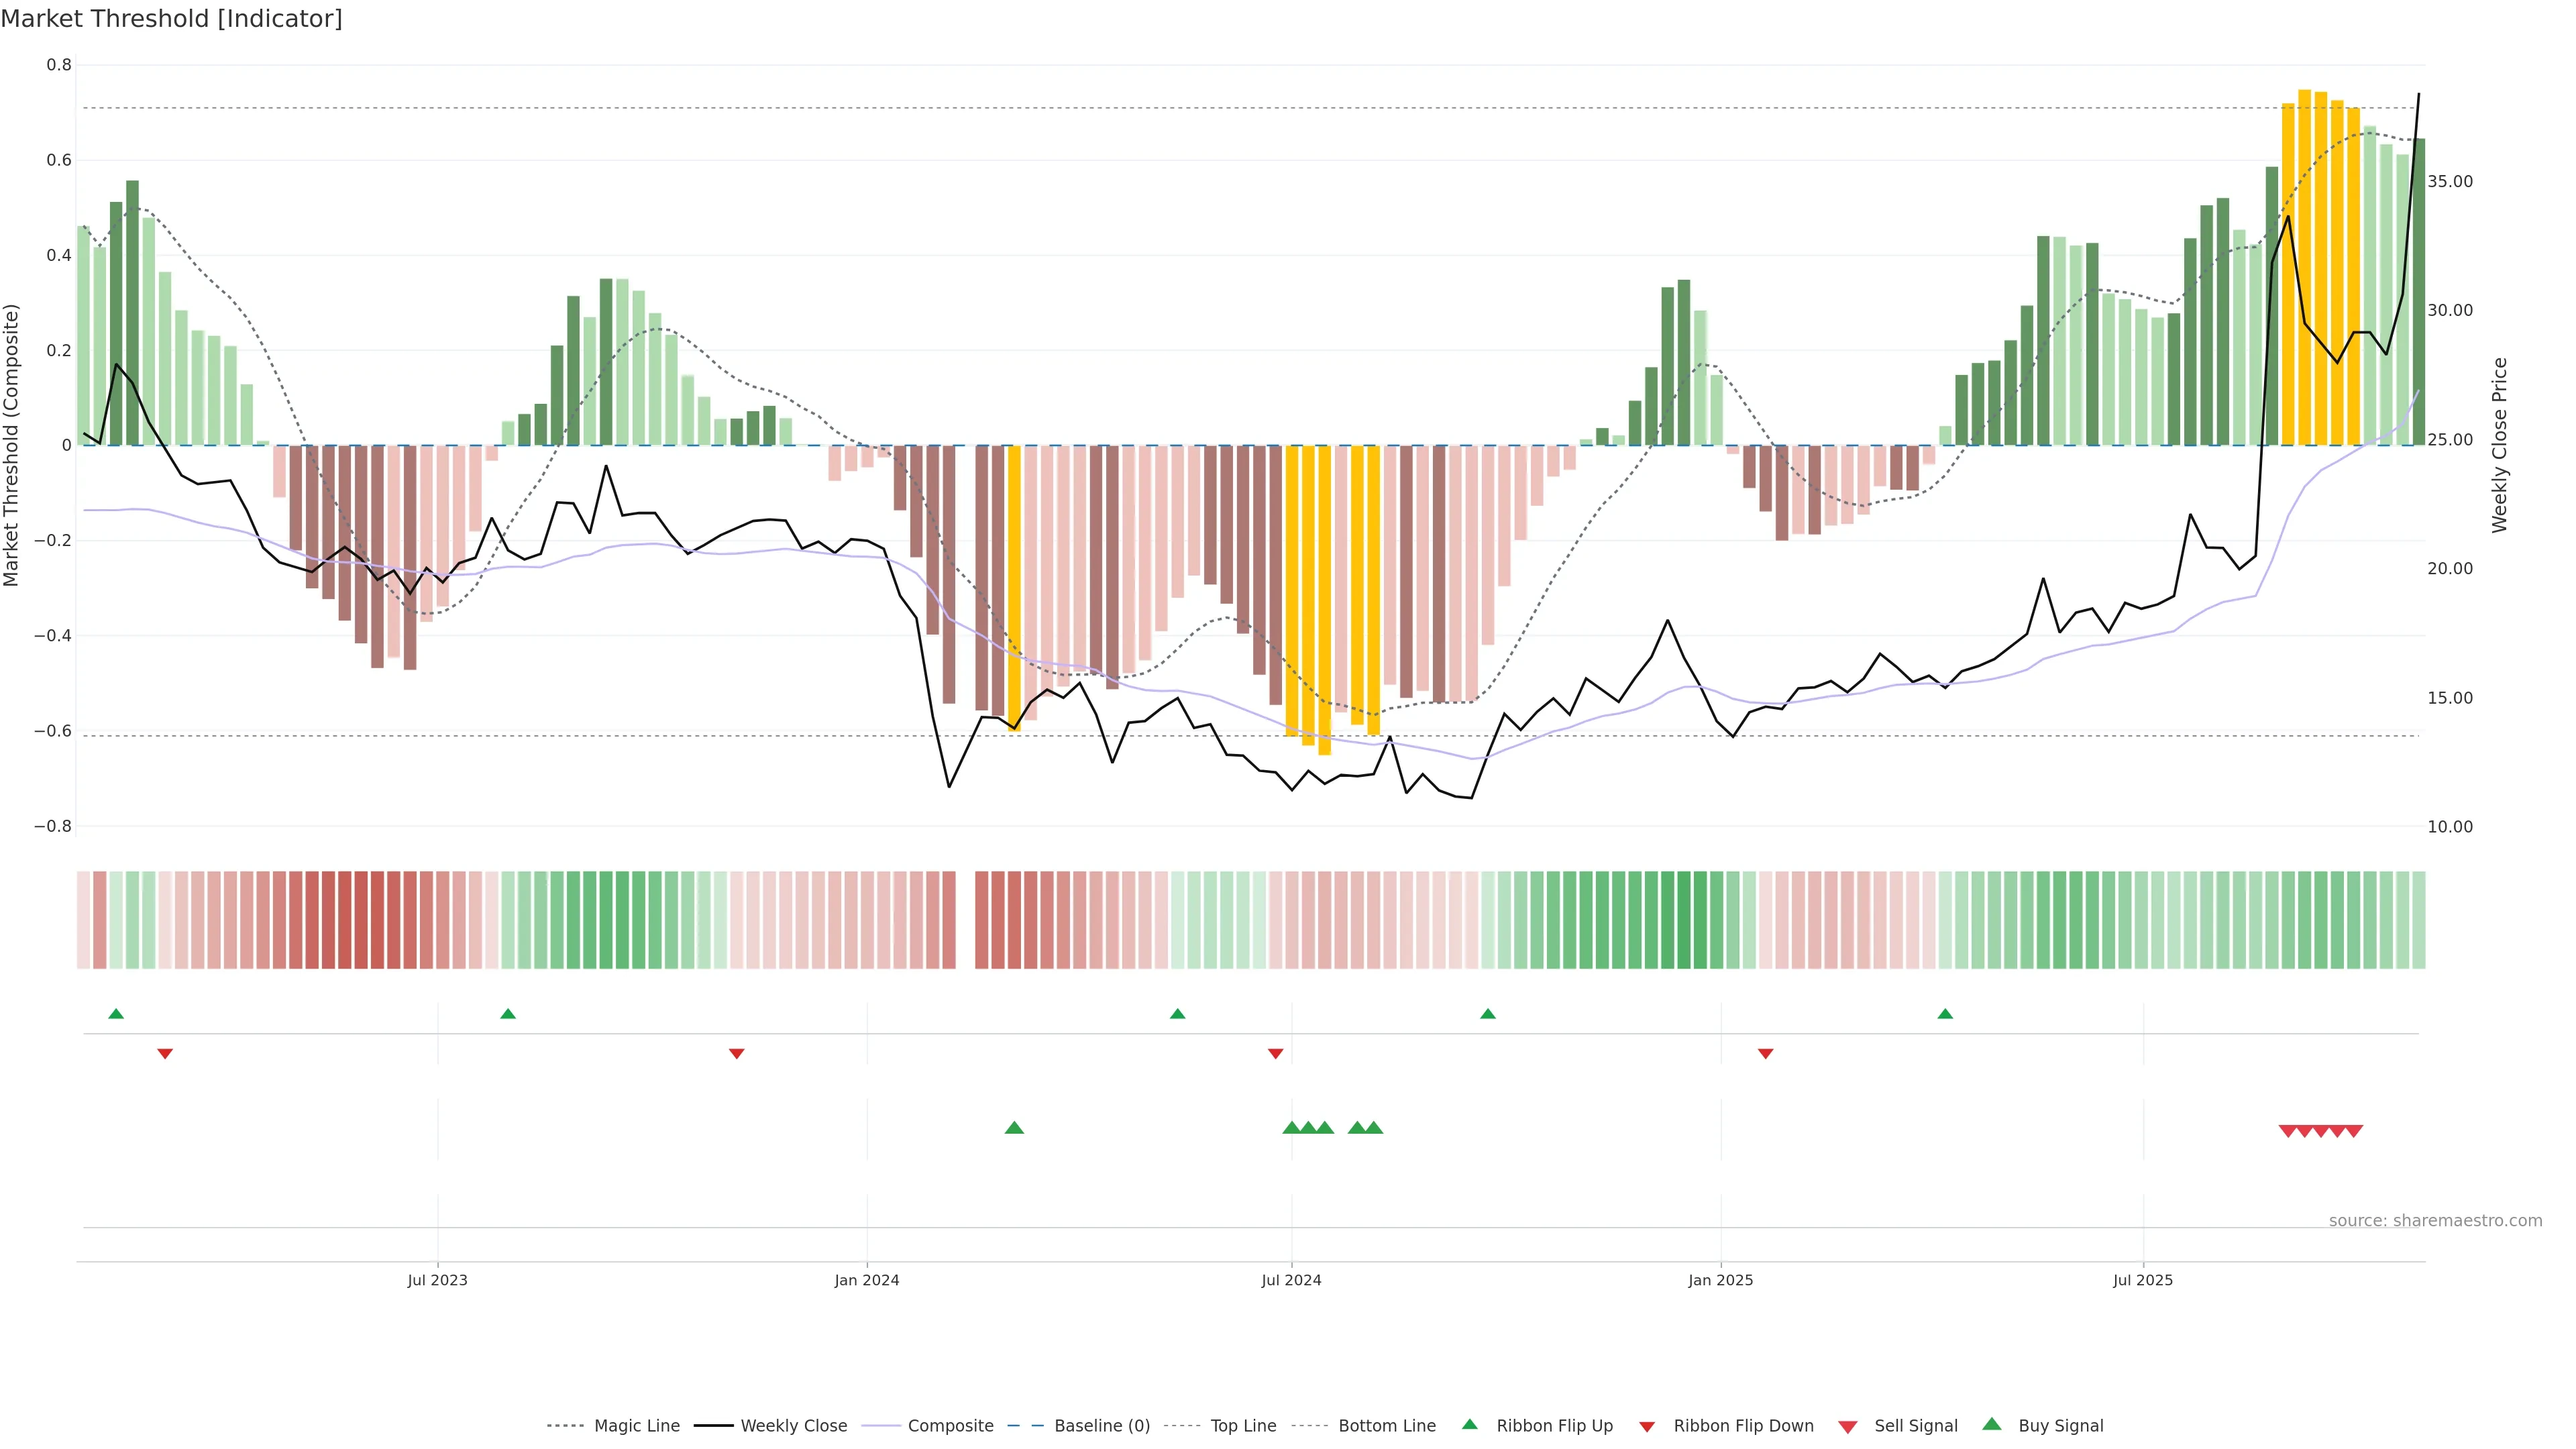Click the Jan 2025 x-axis label
Screen dimensions: 2576x1449
click(1720, 1280)
